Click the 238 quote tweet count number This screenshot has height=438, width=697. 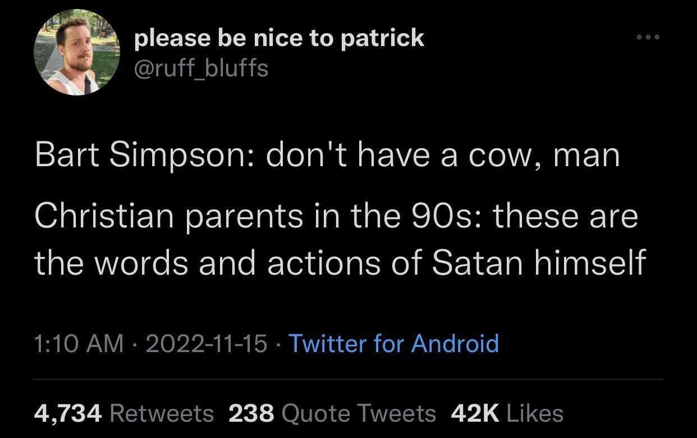coord(251,413)
